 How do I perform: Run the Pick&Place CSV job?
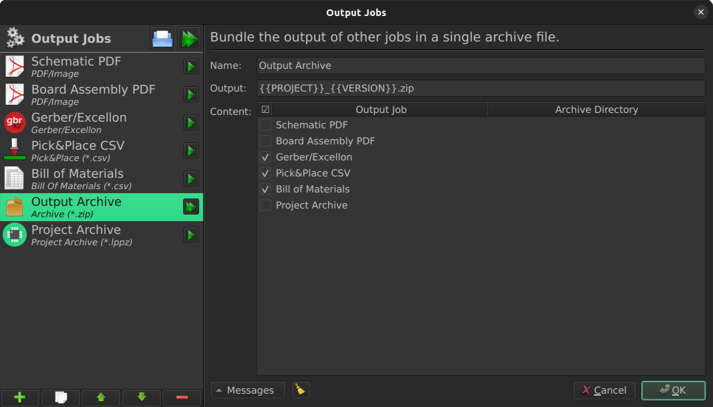click(x=191, y=150)
